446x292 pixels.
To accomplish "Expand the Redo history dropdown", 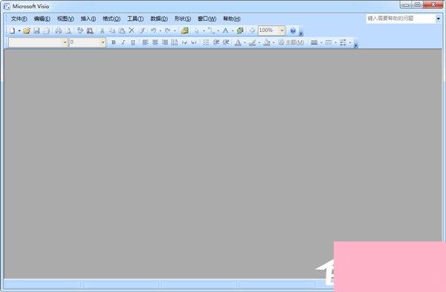I will click(175, 30).
